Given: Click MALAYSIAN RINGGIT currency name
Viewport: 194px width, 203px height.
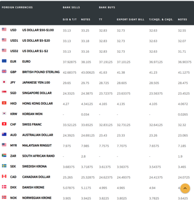Looking at the screenshot, I should click(x=37, y=145).
